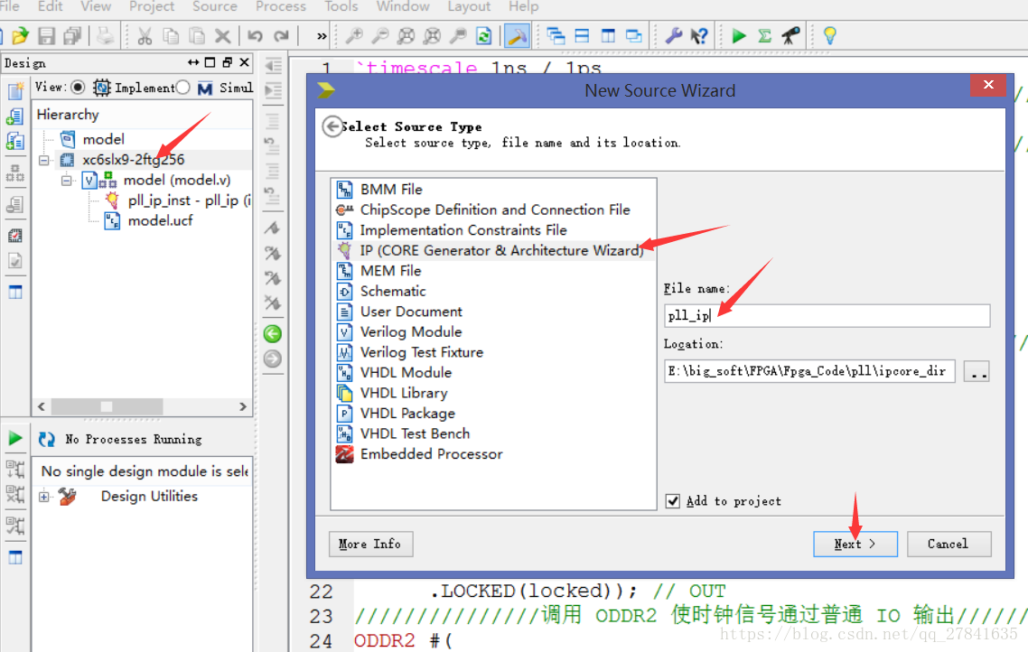The width and height of the screenshot is (1028, 652).
Task: Close the New Source Wizard dialog
Action: 988,85
